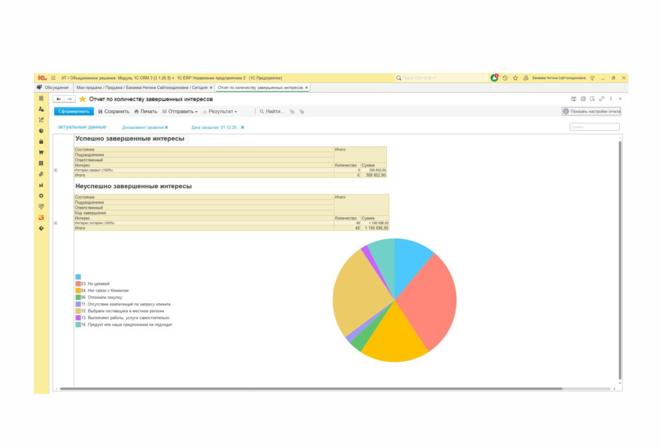The height and width of the screenshot is (448, 660).
Task: Click the horizontal scrollbar of the report
Action: tap(311, 389)
